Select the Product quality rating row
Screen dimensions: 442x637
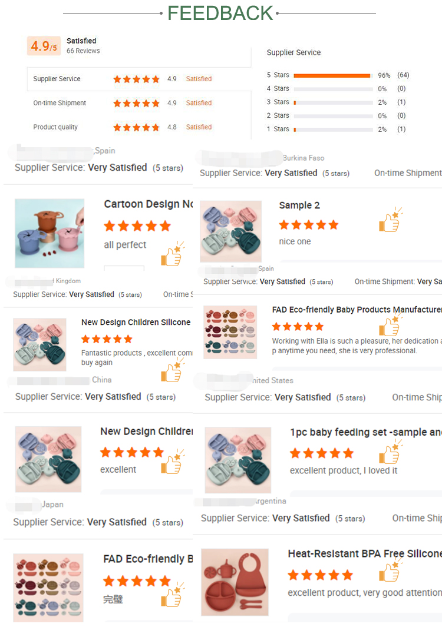click(x=139, y=127)
